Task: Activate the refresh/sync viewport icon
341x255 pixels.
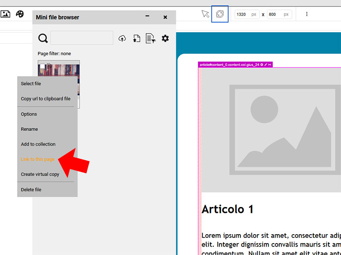Action: 220,14
